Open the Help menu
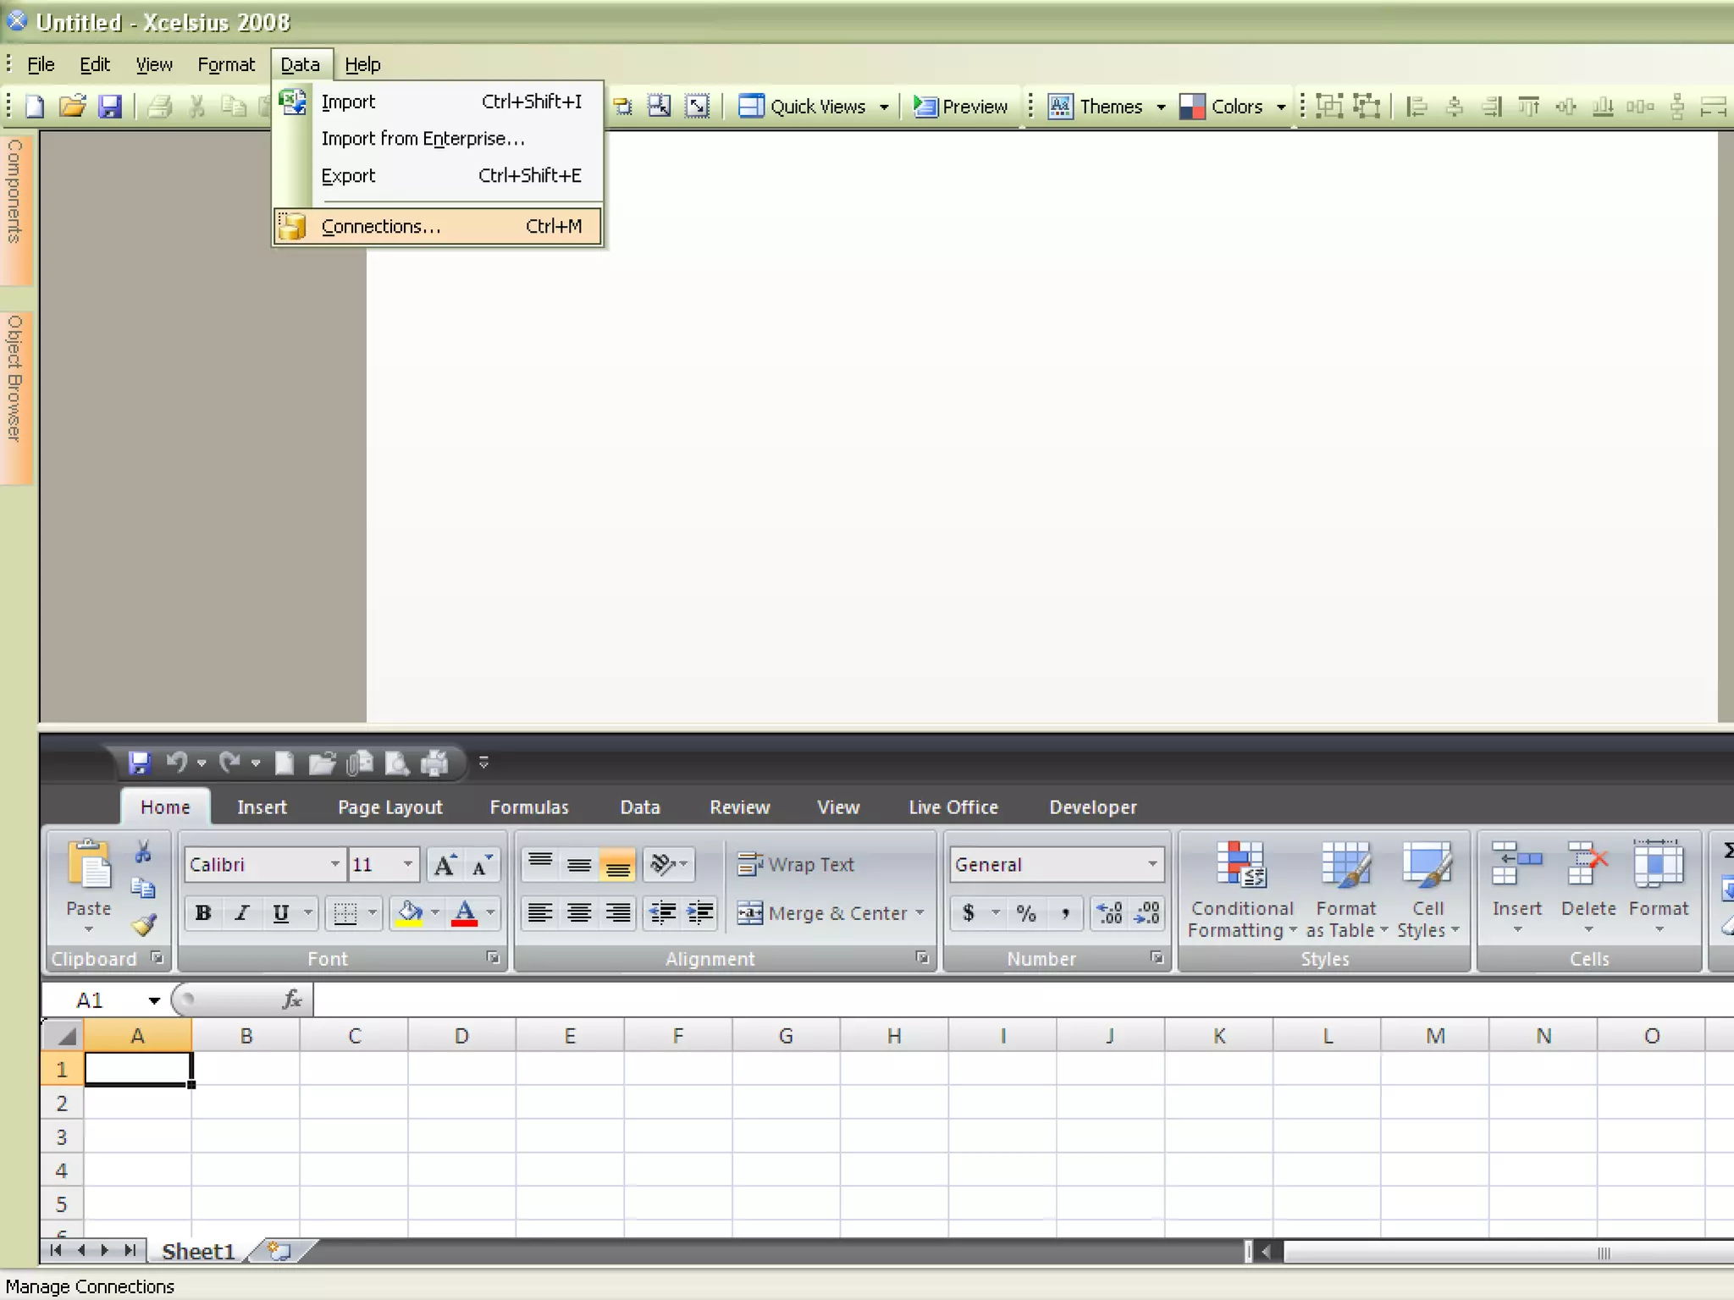The image size is (1734, 1300). coord(362,64)
